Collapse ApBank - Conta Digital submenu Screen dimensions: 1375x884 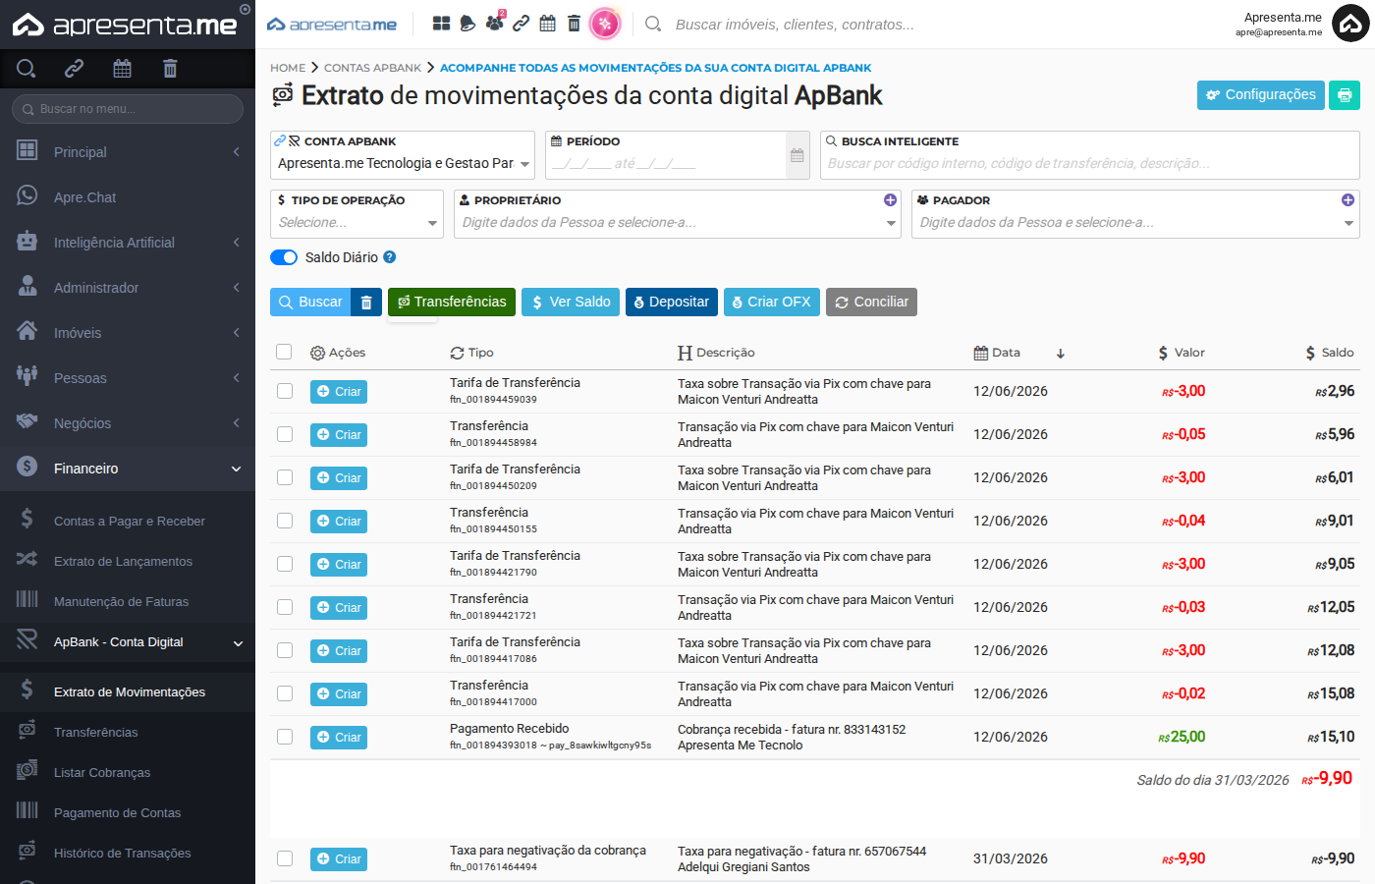pos(128,642)
